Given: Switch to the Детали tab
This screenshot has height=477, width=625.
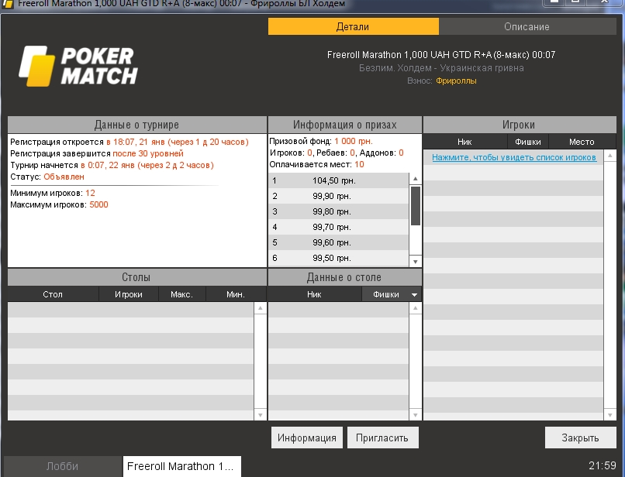Looking at the screenshot, I should (353, 26).
